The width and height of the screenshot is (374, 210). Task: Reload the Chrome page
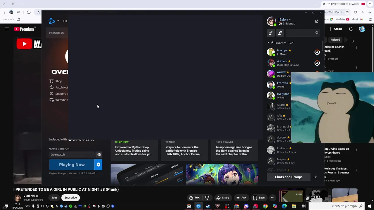click(x=356, y=12)
